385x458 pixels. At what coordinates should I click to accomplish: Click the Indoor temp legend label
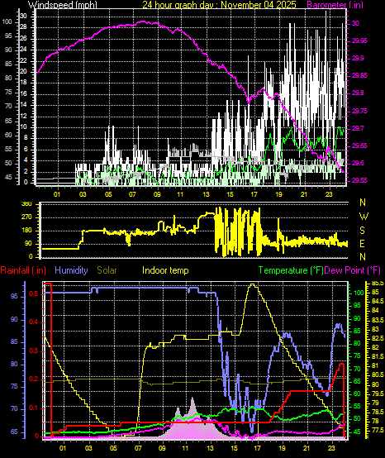pos(165,270)
